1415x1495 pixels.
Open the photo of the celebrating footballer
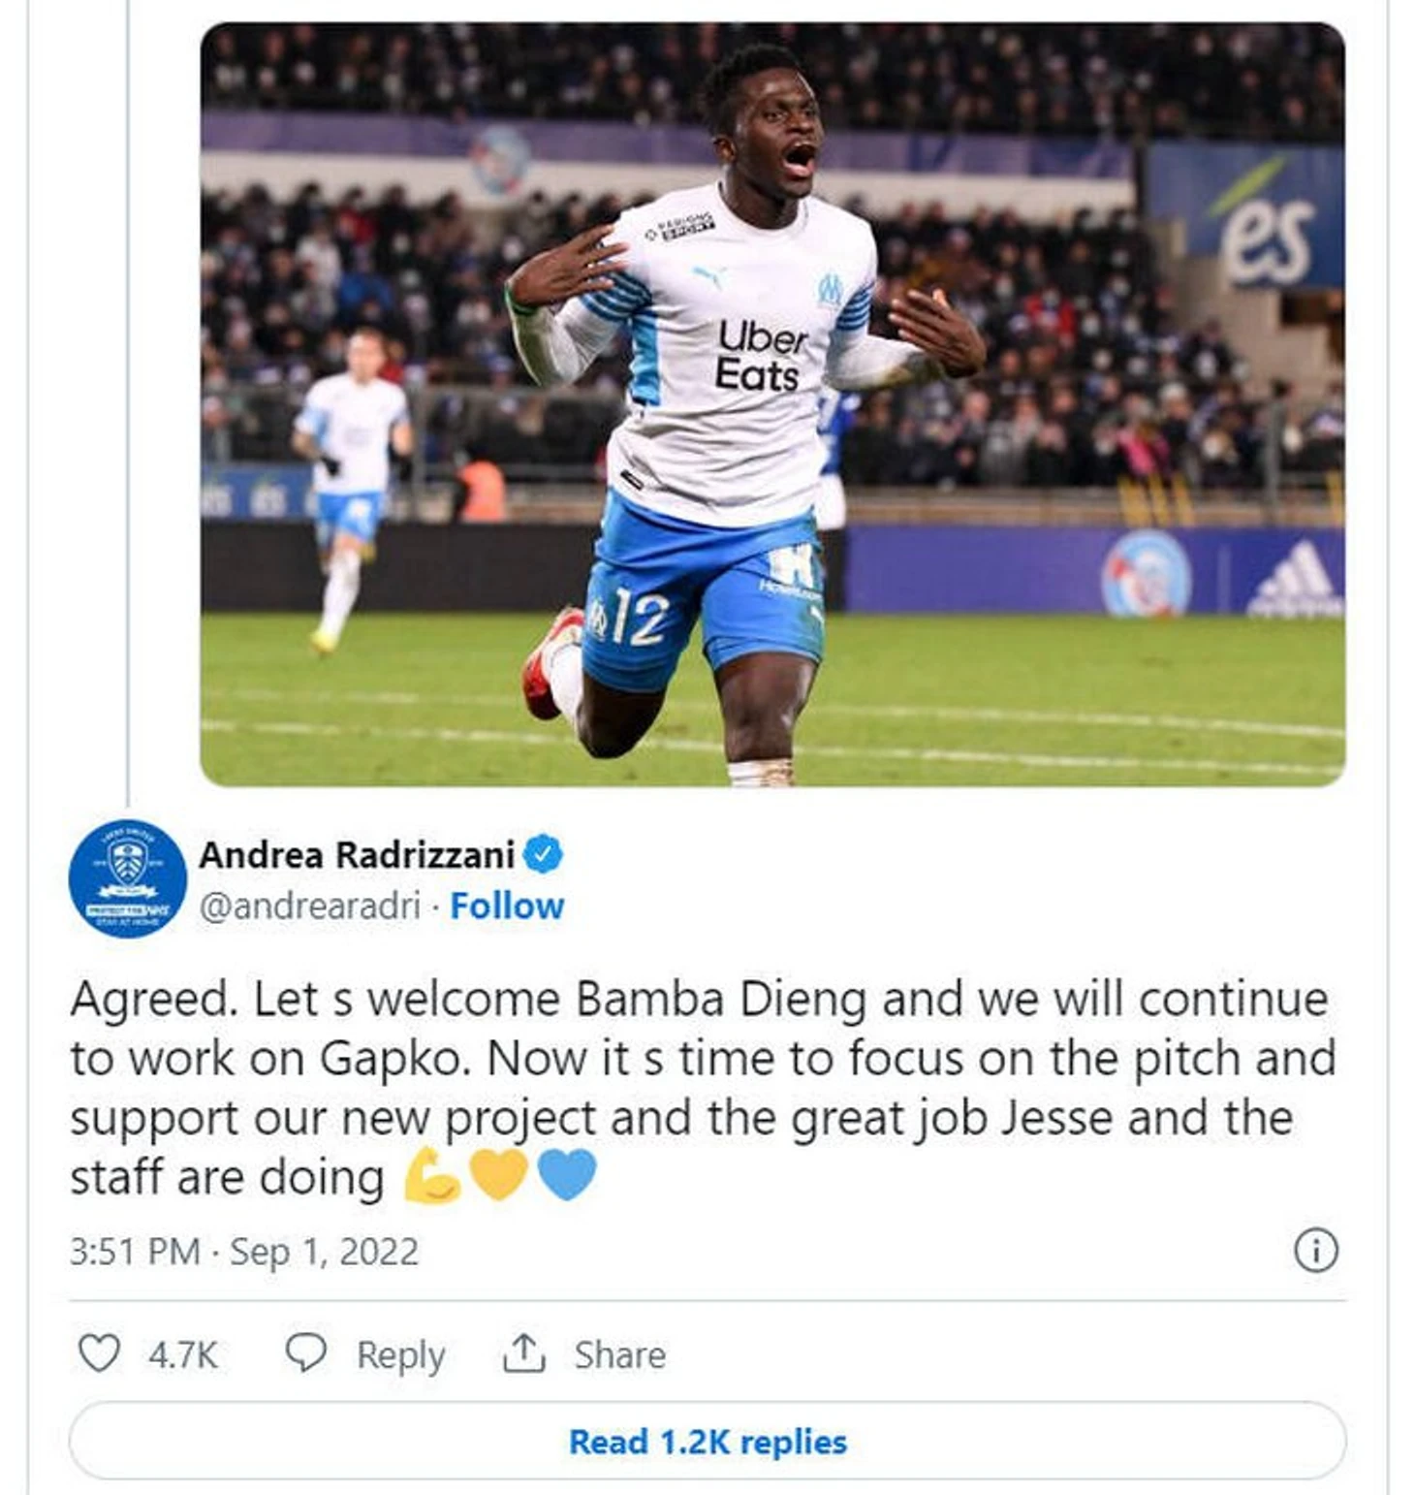[x=771, y=403]
